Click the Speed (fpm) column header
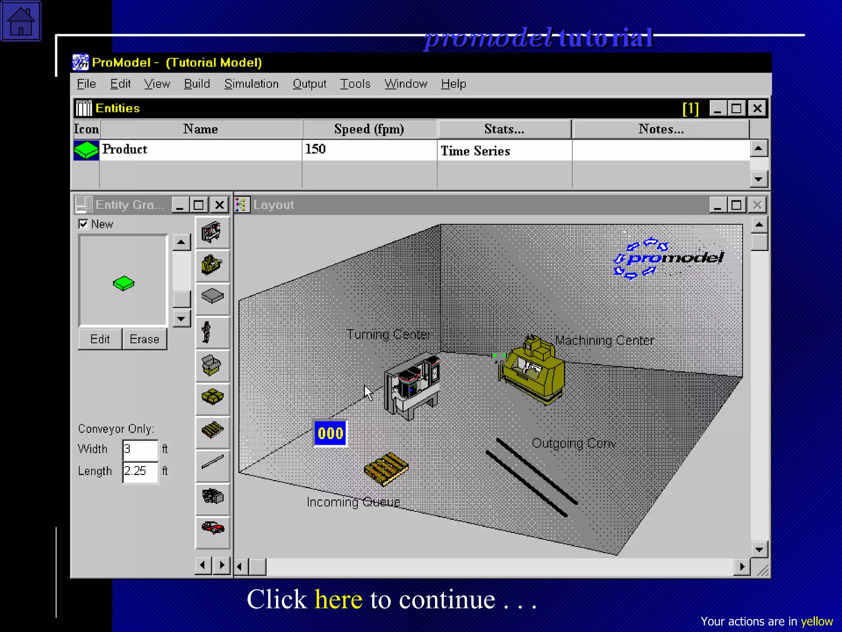 369,129
